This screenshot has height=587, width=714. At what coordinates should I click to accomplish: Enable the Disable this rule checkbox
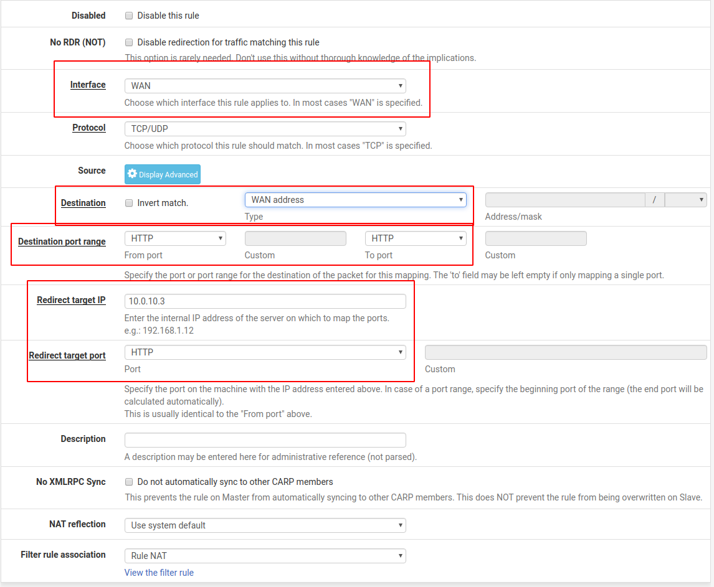pos(129,16)
